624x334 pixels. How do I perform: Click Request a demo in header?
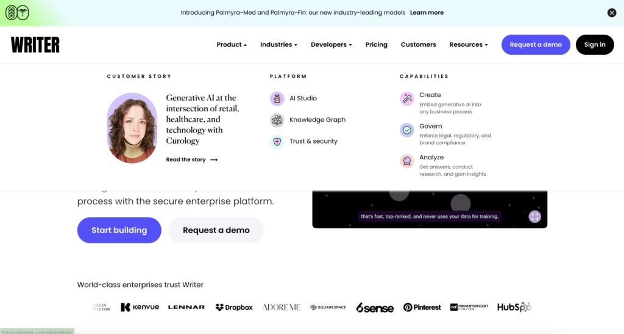[x=536, y=44]
